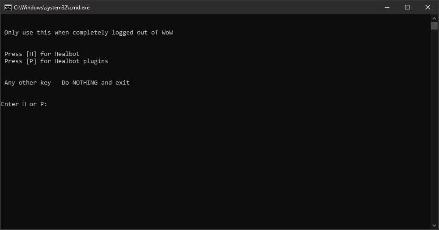Click the word NOTHING in the console
This screenshot has height=230, width=439.
tap(85, 83)
